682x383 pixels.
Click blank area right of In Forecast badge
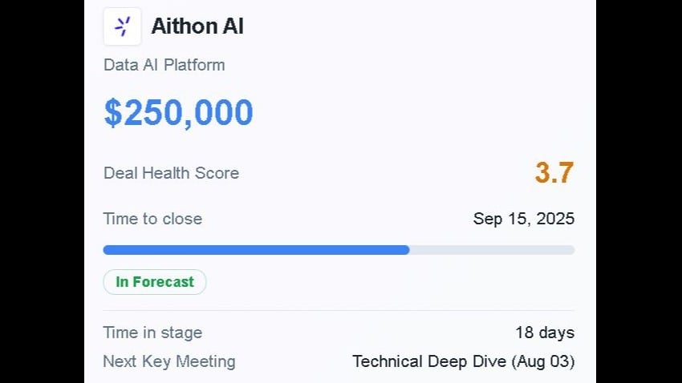click(x=385, y=282)
